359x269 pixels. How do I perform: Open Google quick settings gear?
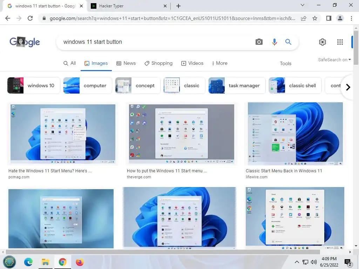(x=323, y=42)
